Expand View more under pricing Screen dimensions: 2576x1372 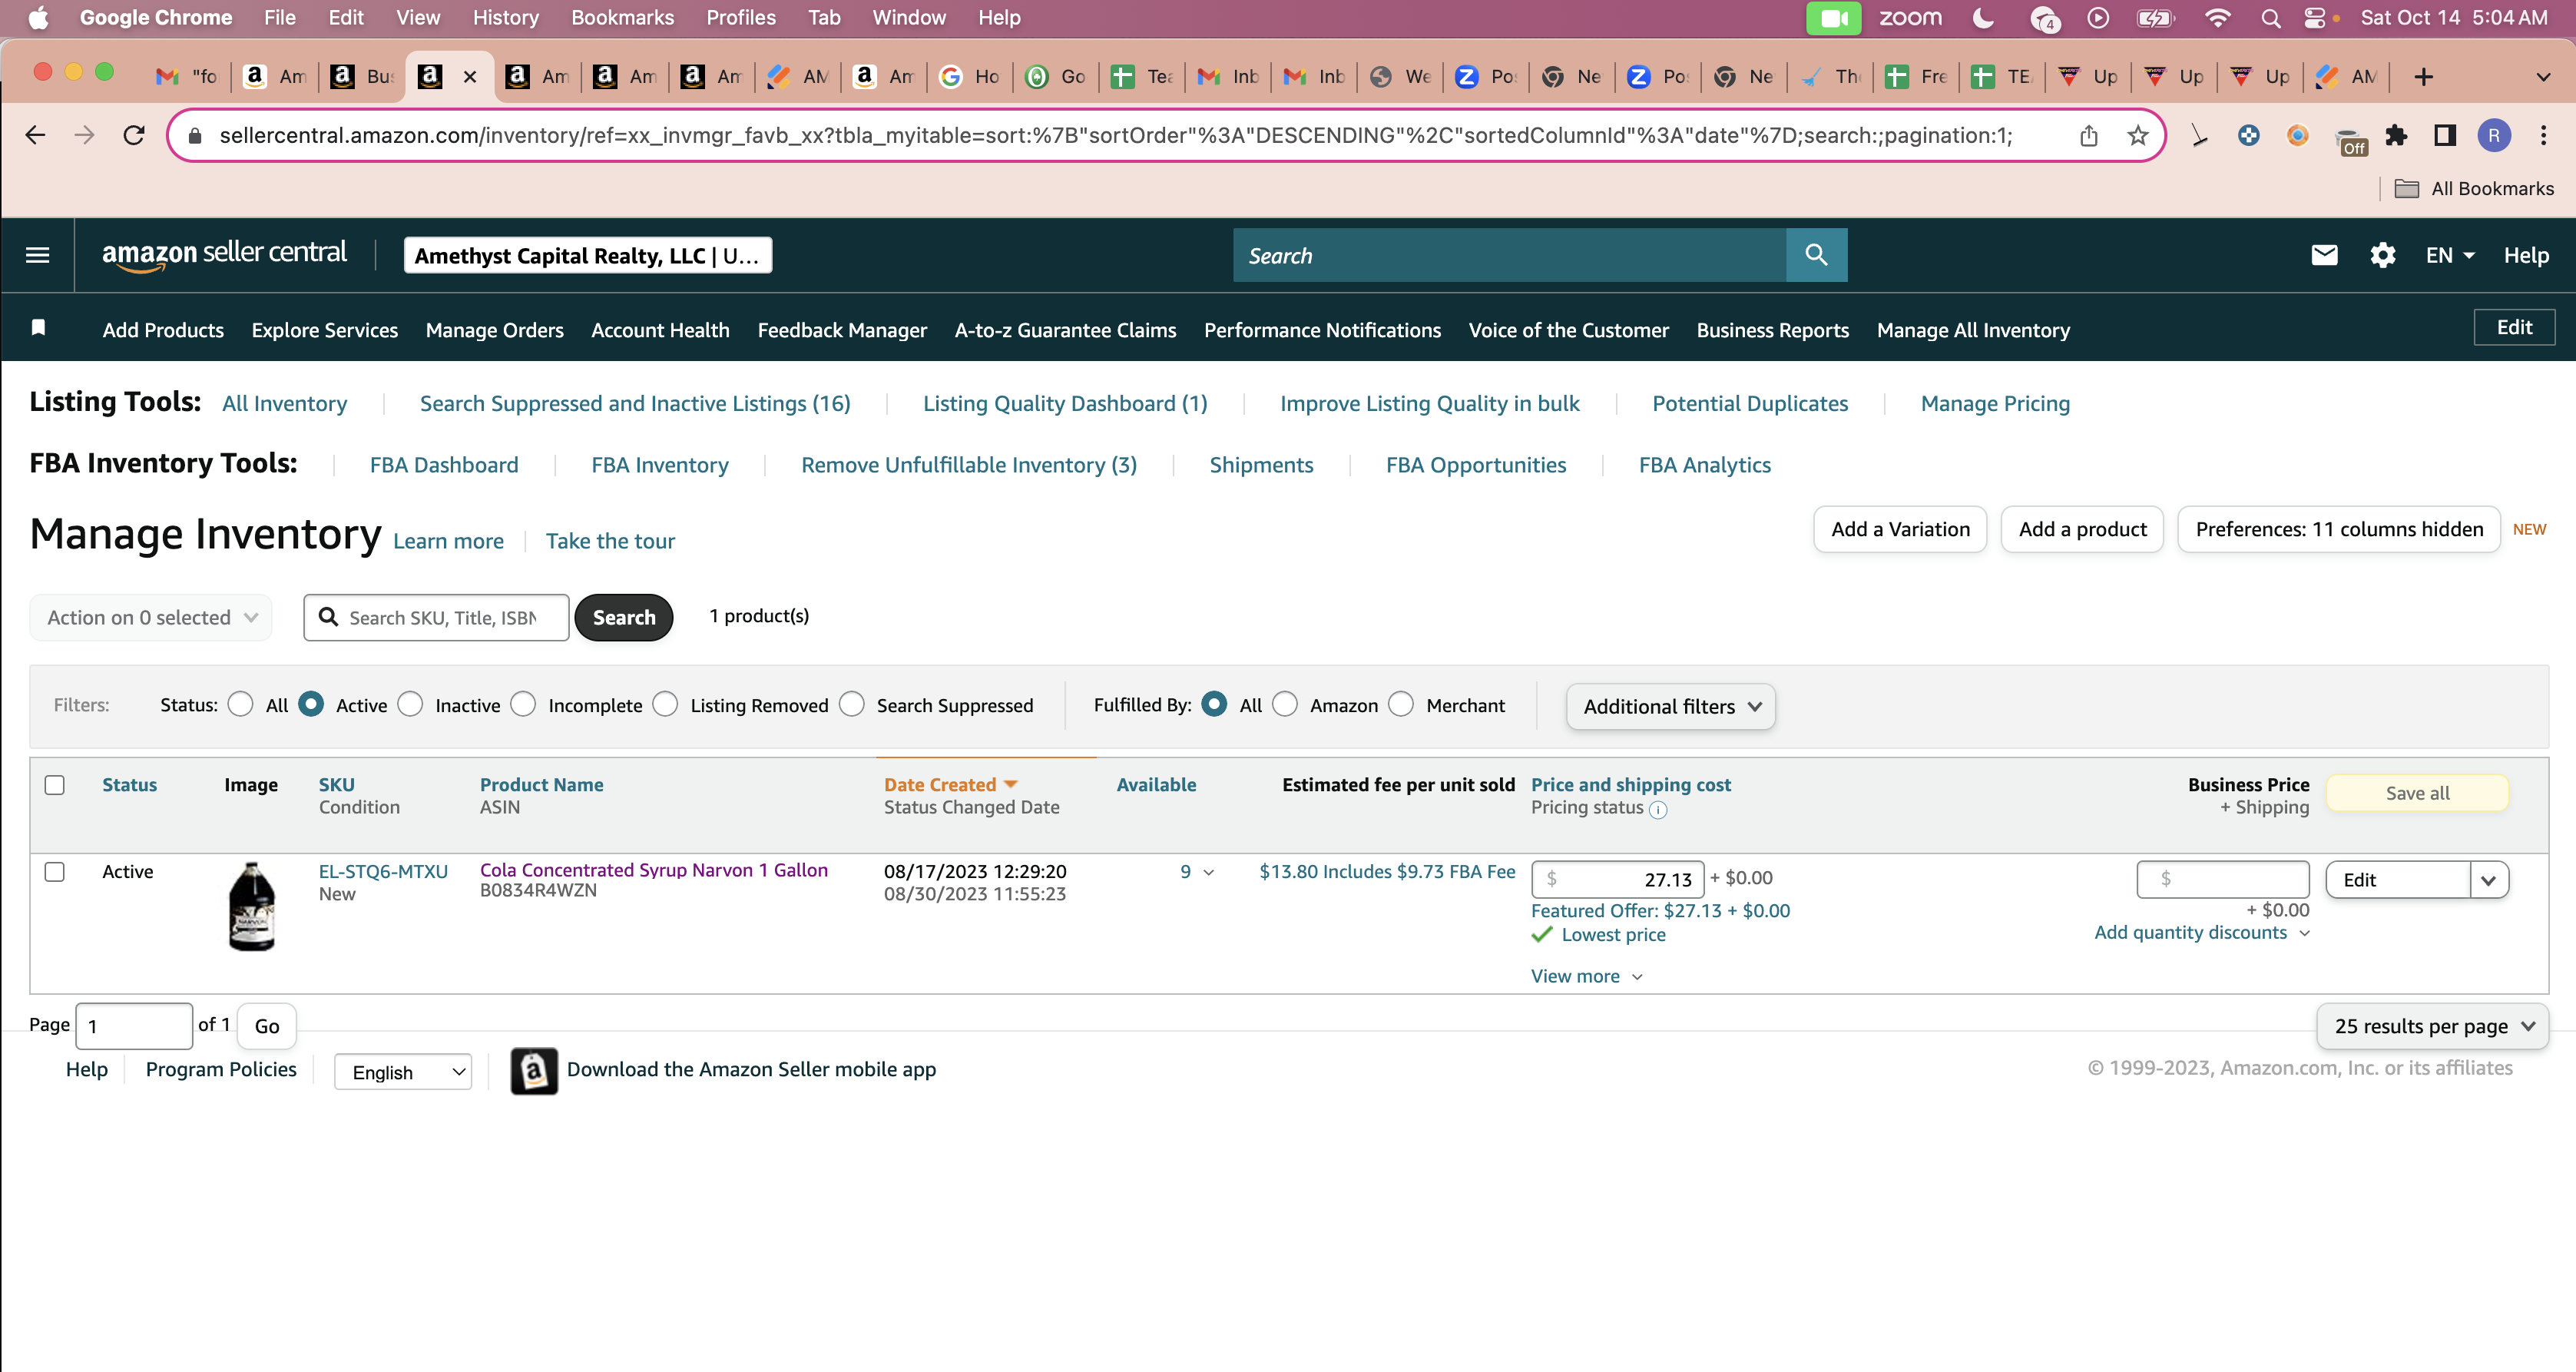pos(1587,976)
